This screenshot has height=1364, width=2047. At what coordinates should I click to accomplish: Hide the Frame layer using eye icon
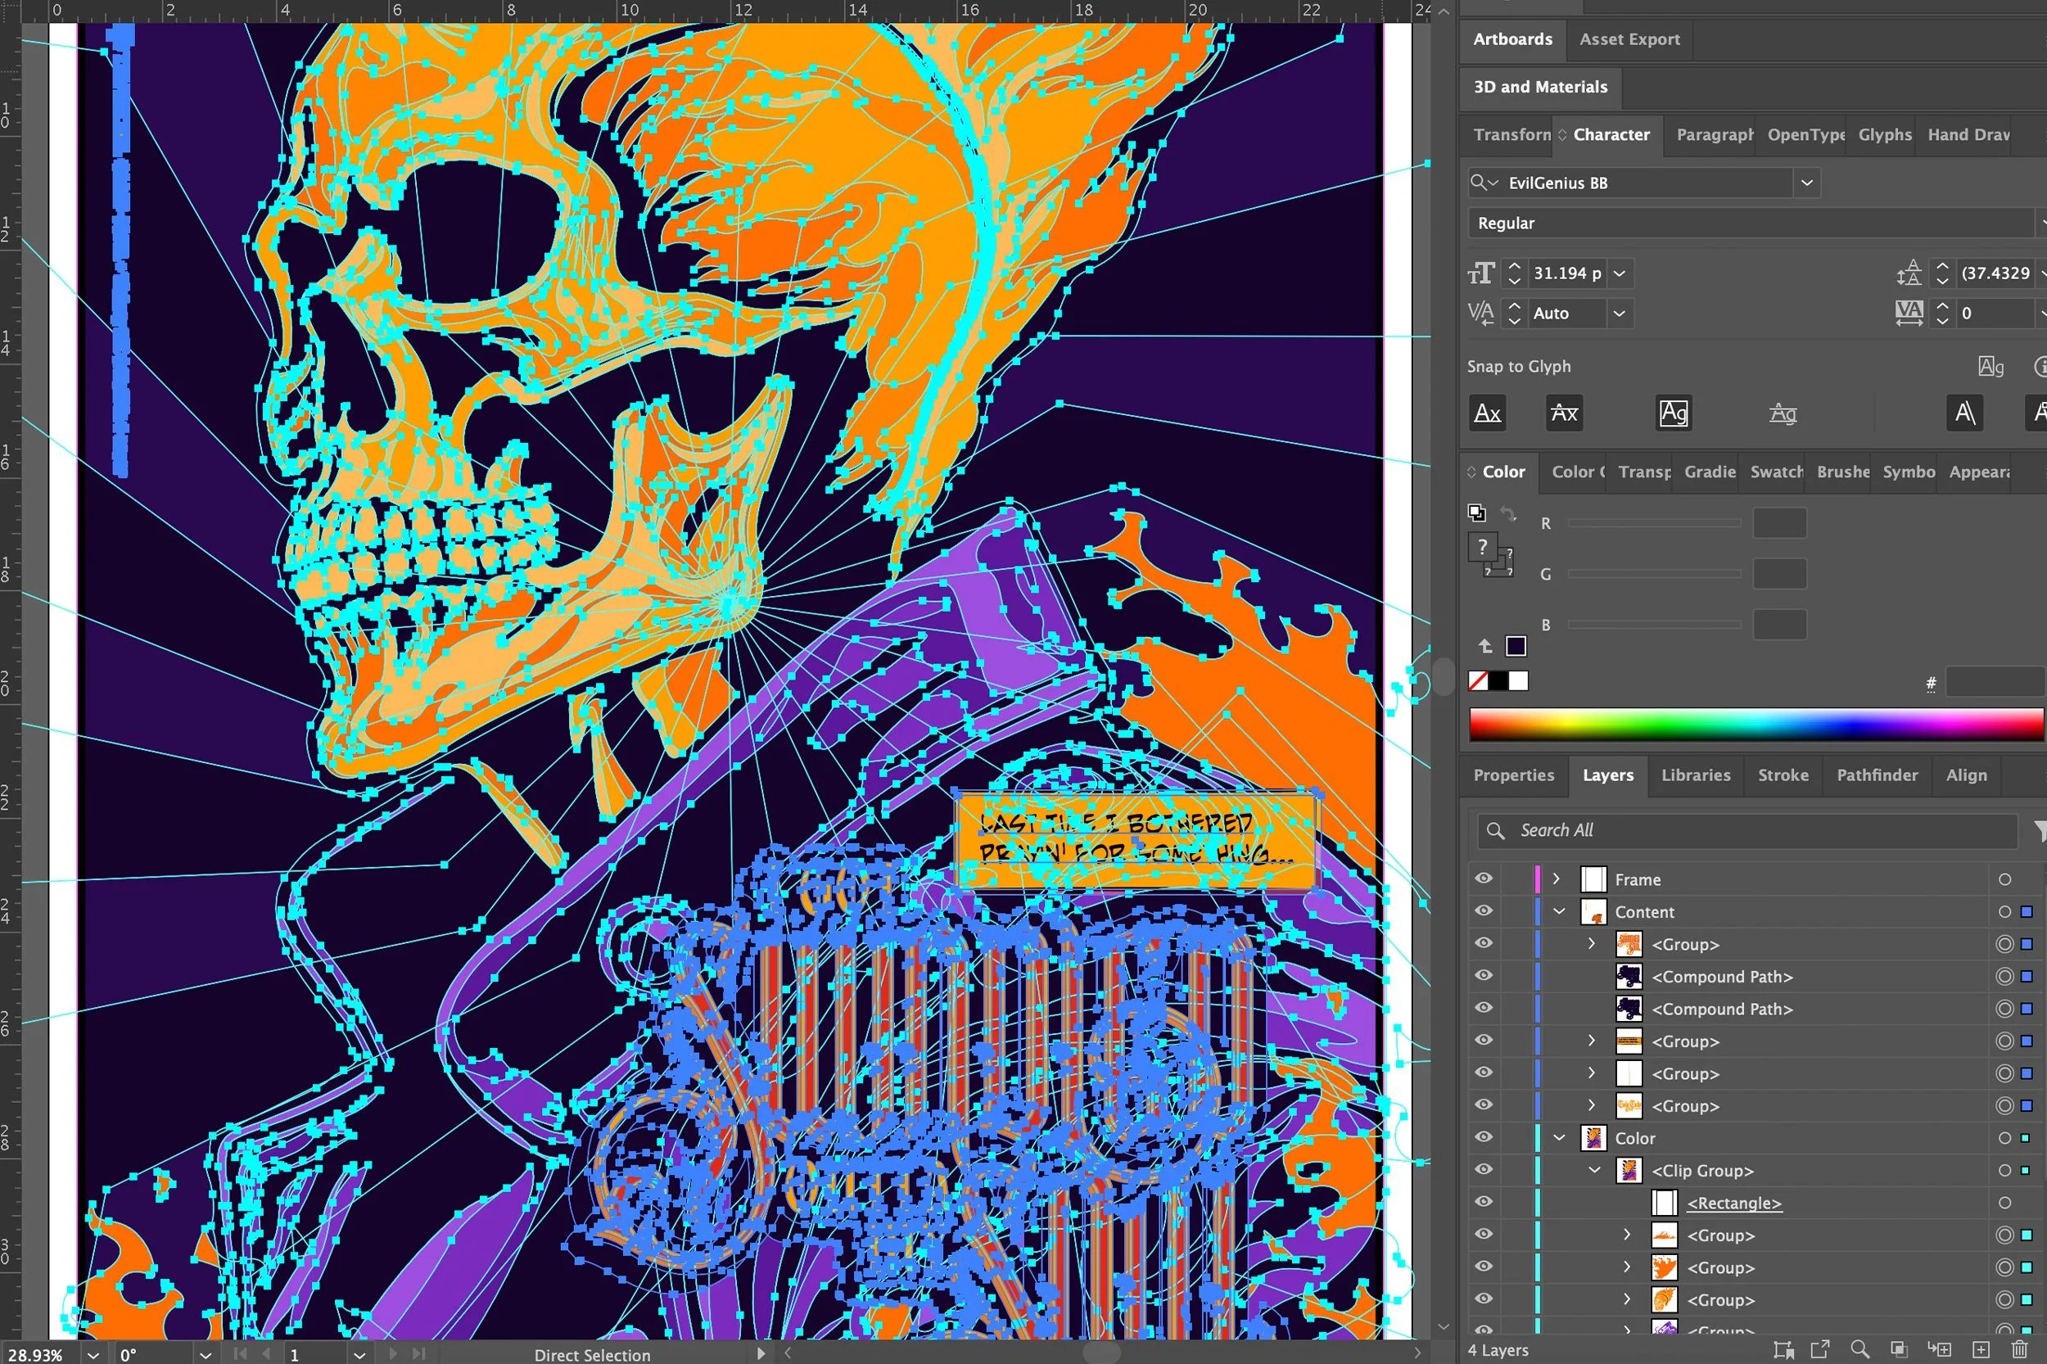point(1484,878)
